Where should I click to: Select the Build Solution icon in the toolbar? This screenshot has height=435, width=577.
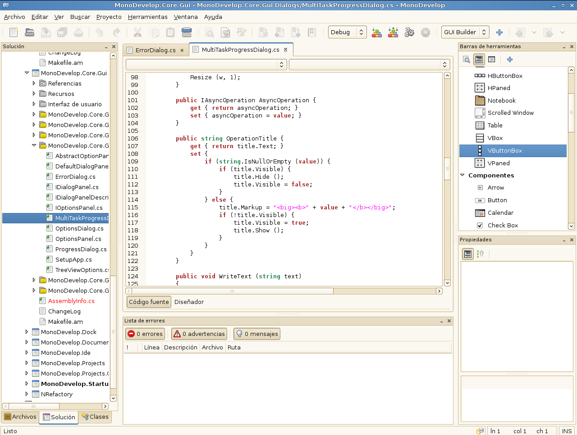click(376, 32)
